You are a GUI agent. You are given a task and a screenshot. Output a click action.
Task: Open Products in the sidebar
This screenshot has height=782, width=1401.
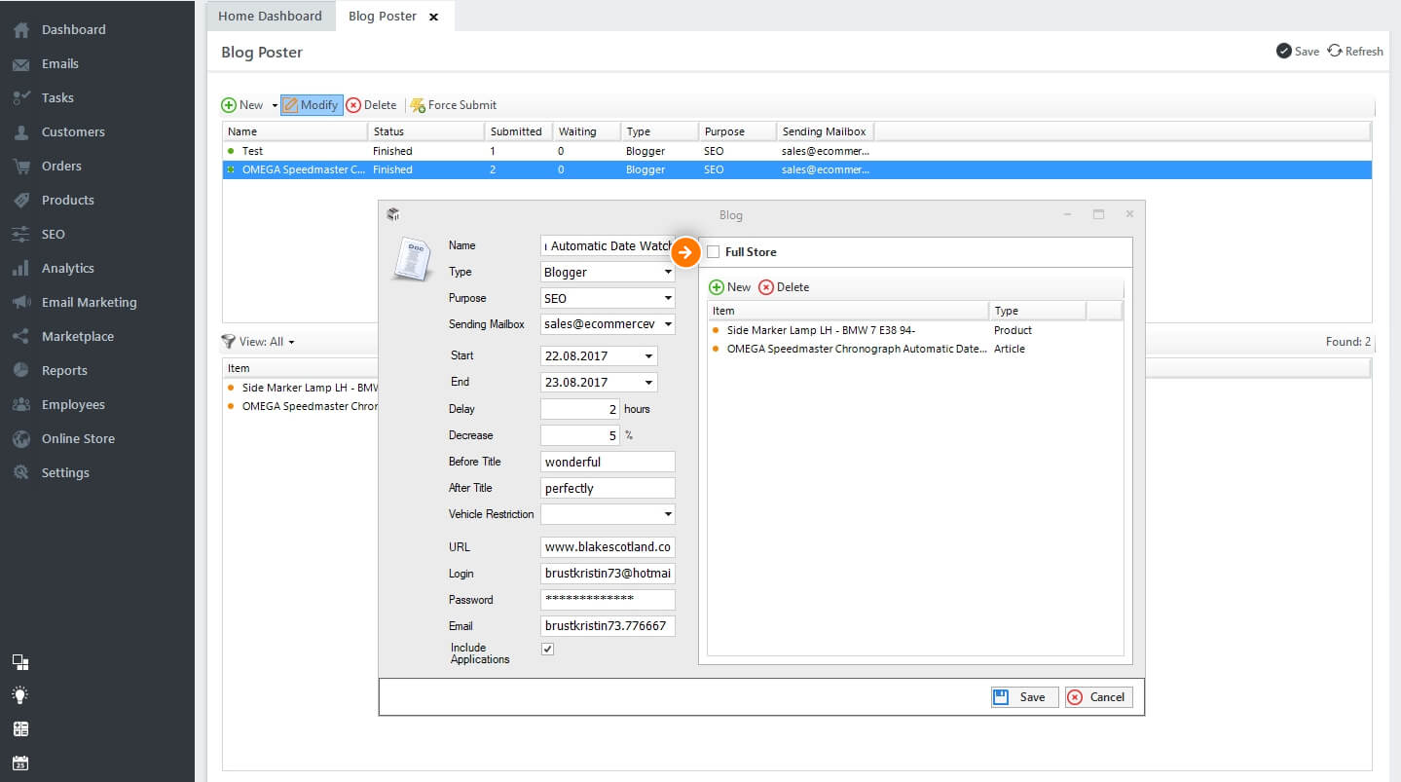(67, 200)
